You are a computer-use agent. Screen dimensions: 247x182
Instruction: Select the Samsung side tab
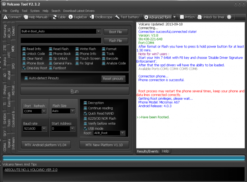(5, 31)
